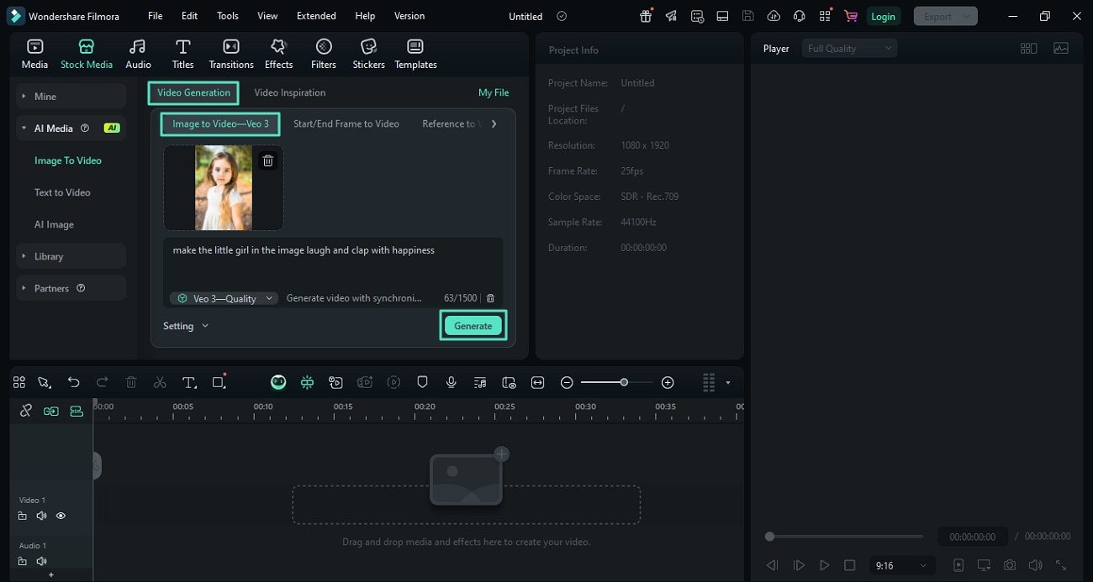
Task: Add a new track with plus icon
Action: [x=51, y=575]
